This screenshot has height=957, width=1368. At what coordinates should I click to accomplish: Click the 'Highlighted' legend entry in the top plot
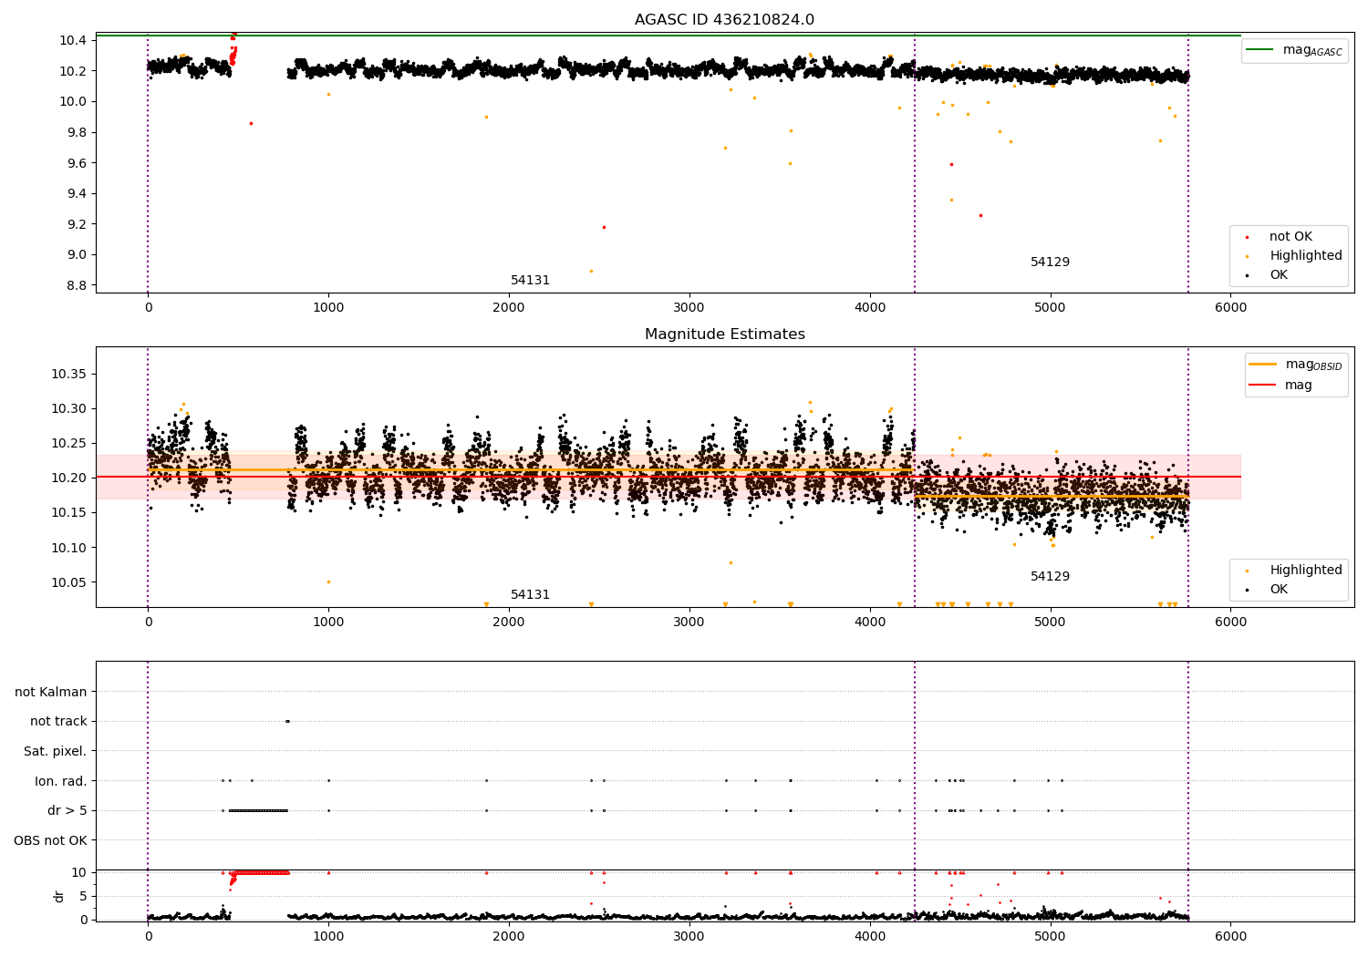coord(1293,256)
